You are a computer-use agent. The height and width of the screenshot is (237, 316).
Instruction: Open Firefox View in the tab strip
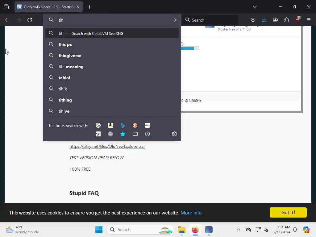[6, 7]
